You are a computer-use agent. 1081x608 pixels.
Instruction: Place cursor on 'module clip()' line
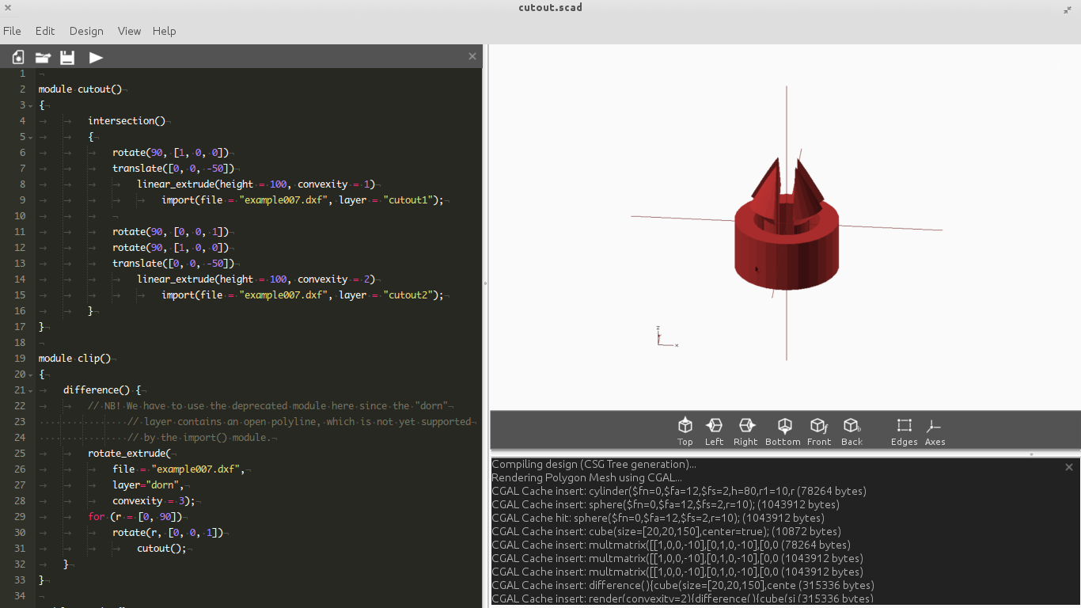[x=74, y=359]
